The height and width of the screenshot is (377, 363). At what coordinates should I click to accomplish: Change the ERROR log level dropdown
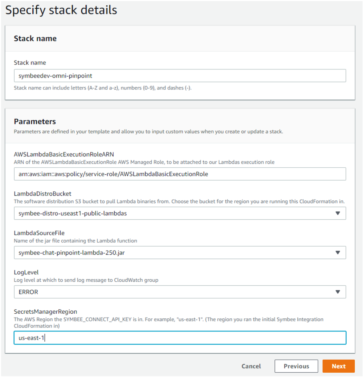pyautogui.click(x=180, y=292)
